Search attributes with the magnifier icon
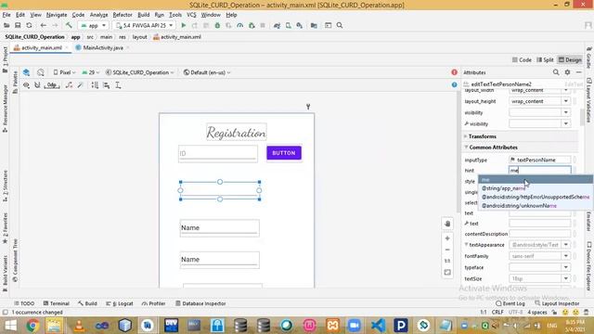594x334 pixels. click(556, 72)
